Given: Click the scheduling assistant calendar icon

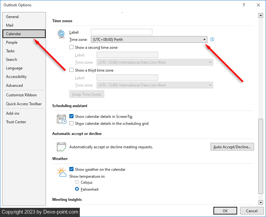Looking at the screenshot, I should pyautogui.click(x=61, y=119).
